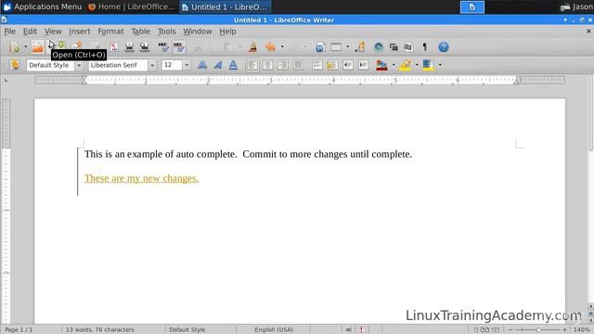Click 140% zoom level in the status bar
Viewport: 594px width, 334px height.
tap(582, 330)
